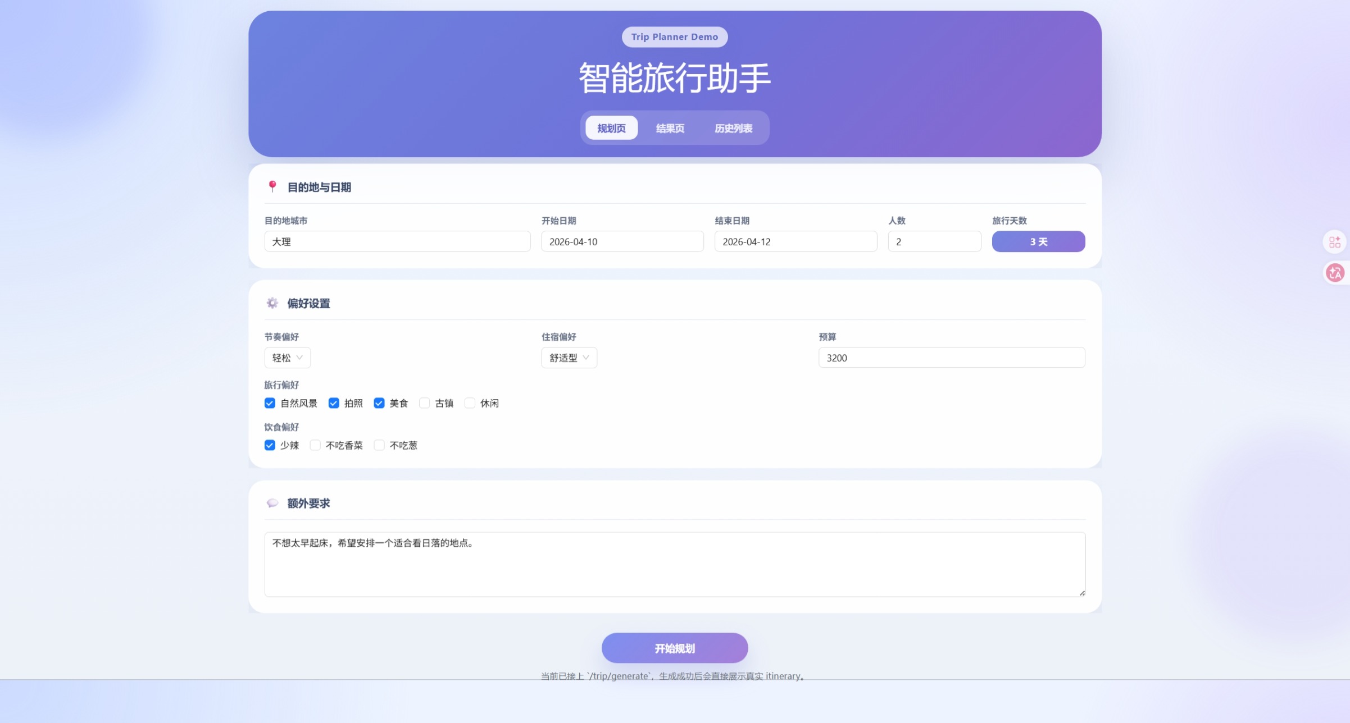The image size is (1350, 723).
Task: Click the 目的地与日期 section heading
Action: pyautogui.click(x=319, y=187)
